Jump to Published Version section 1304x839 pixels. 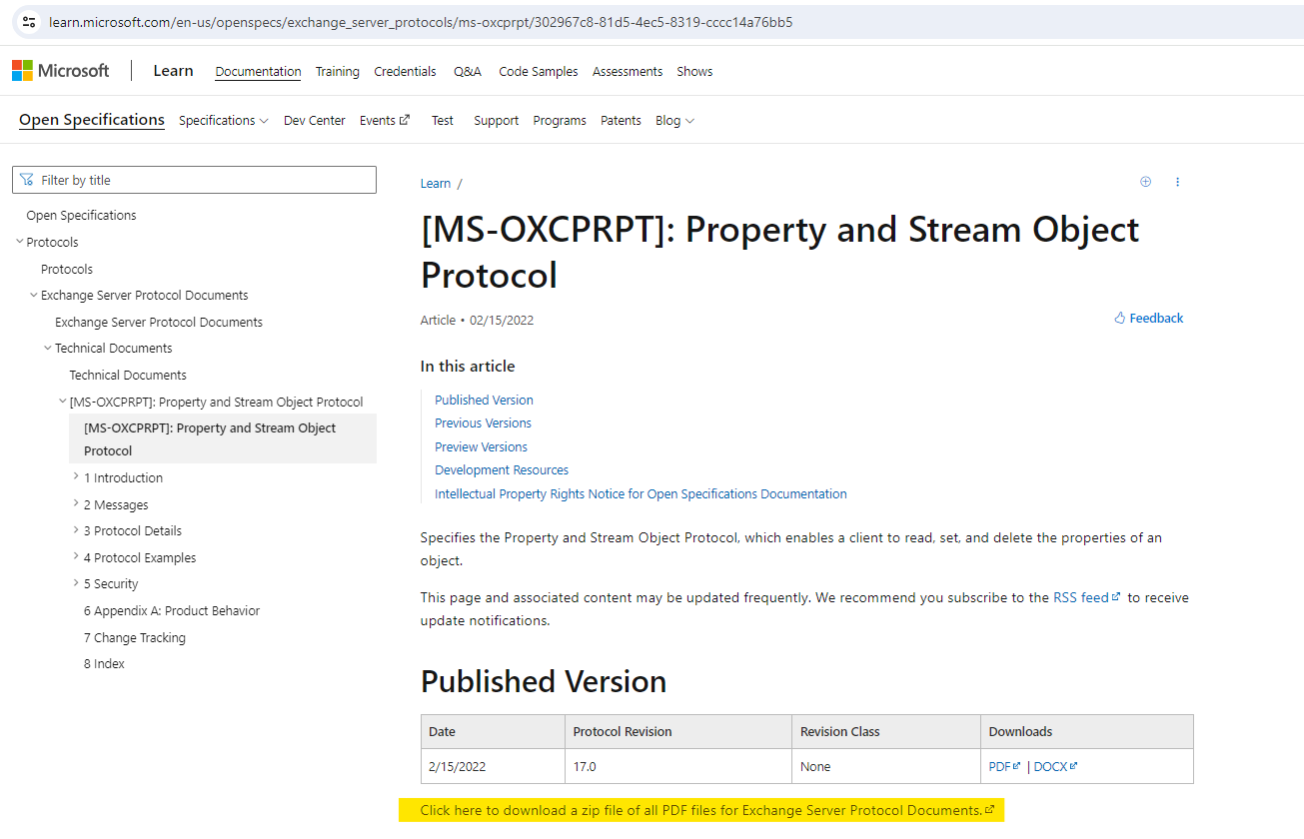tap(484, 400)
